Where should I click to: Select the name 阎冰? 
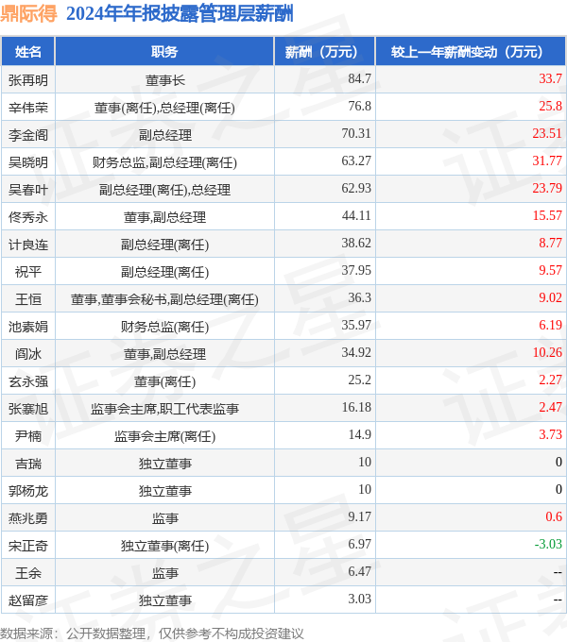(28, 355)
